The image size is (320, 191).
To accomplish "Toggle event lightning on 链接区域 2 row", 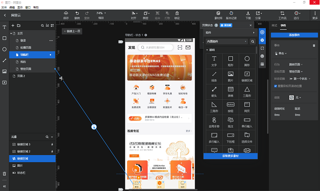I will (52, 152).
